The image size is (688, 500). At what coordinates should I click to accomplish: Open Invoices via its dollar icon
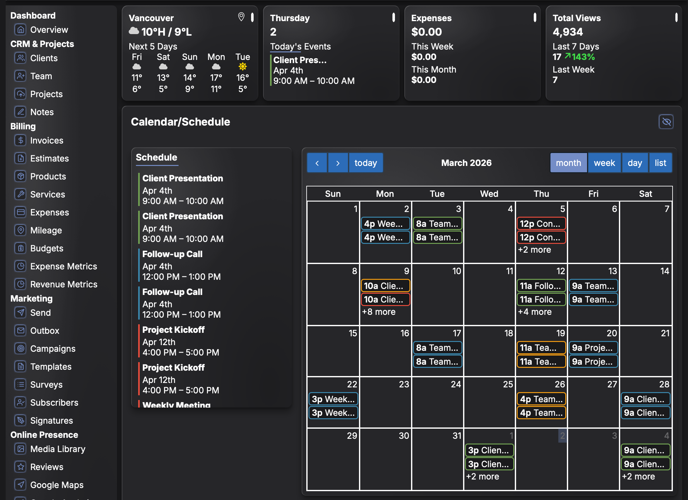click(21, 140)
